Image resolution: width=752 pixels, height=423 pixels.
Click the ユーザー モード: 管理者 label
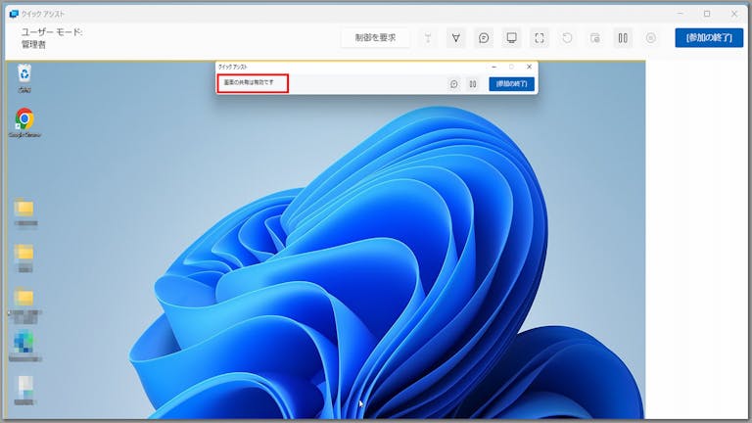click(52, 38)
